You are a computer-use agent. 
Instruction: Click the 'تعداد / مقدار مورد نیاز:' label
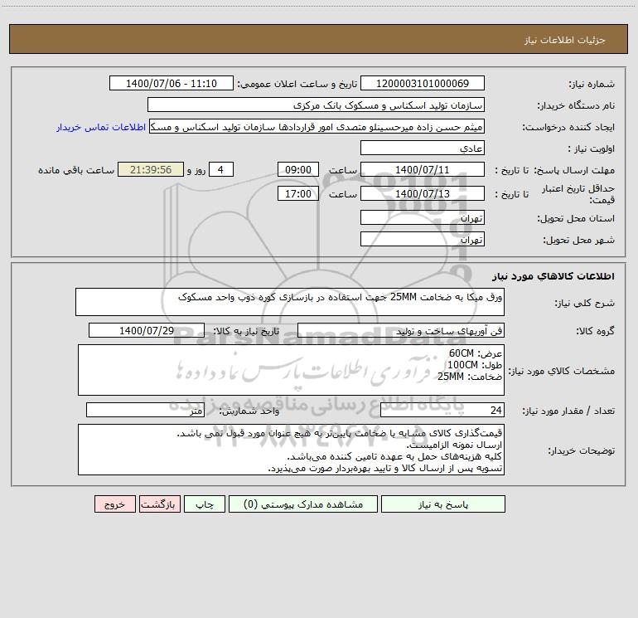coord(568,411)
